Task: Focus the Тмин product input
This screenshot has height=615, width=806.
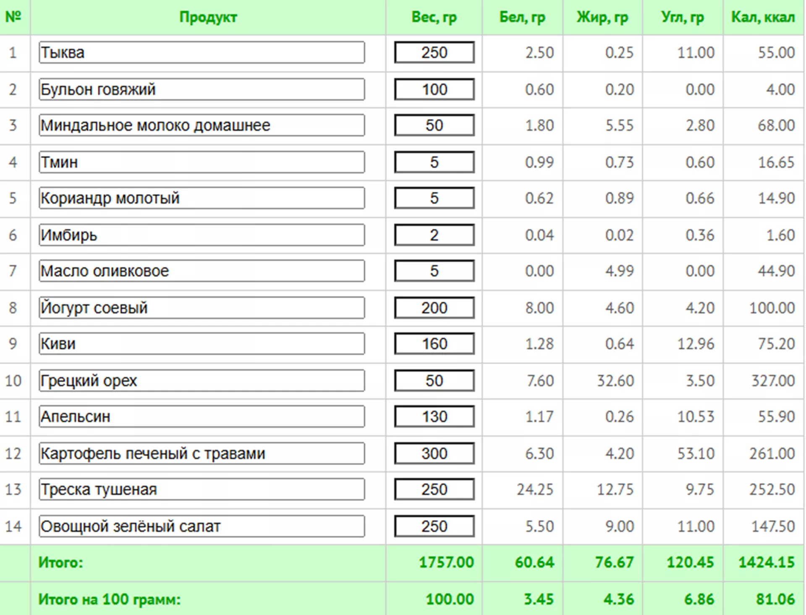Action: [201, 162]
